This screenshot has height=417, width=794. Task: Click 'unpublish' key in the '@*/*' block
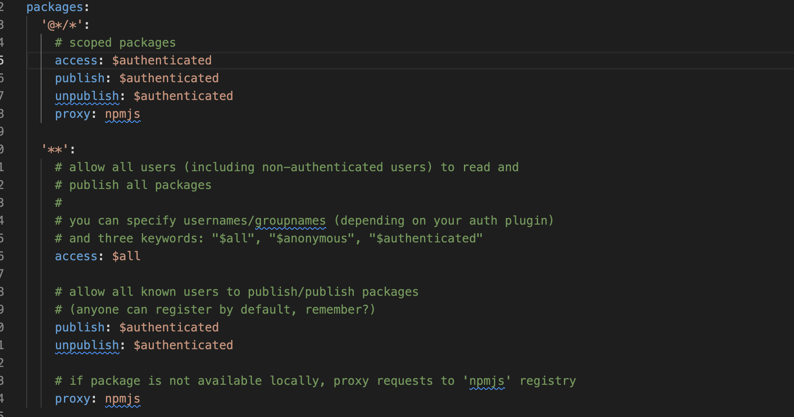click(x=87, y=96)
